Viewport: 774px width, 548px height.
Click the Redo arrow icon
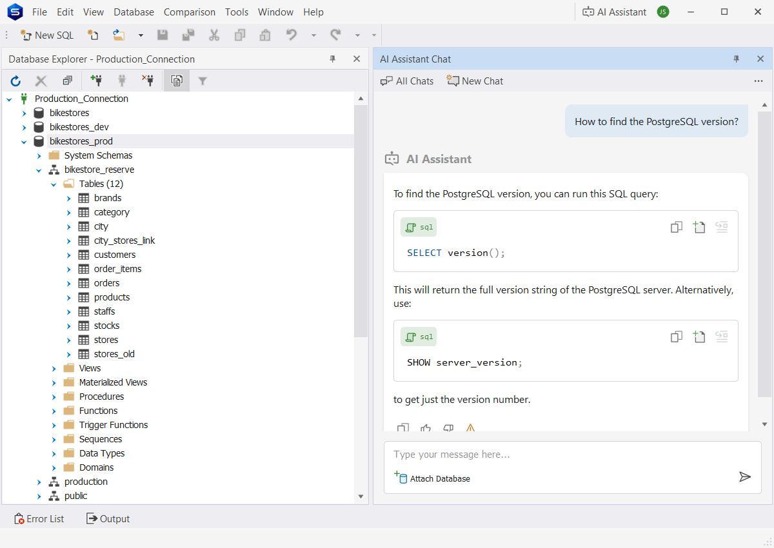pos(335,35)
